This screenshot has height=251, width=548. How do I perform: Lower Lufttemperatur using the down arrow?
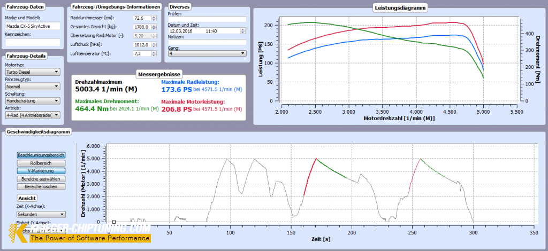tap(154, 56)
